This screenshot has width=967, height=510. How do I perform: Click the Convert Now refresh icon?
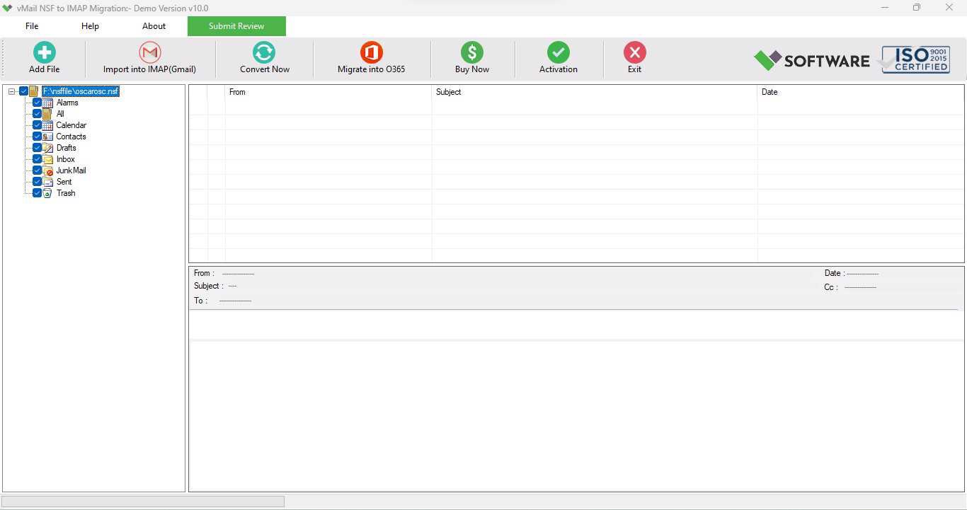pyautogui.click(x=264, y=52)
